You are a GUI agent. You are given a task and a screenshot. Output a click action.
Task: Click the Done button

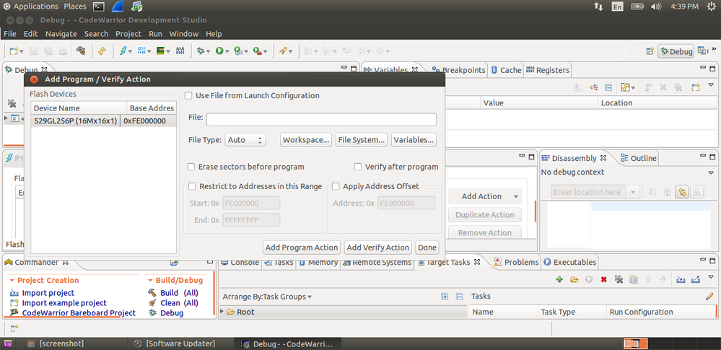(427, 248)
